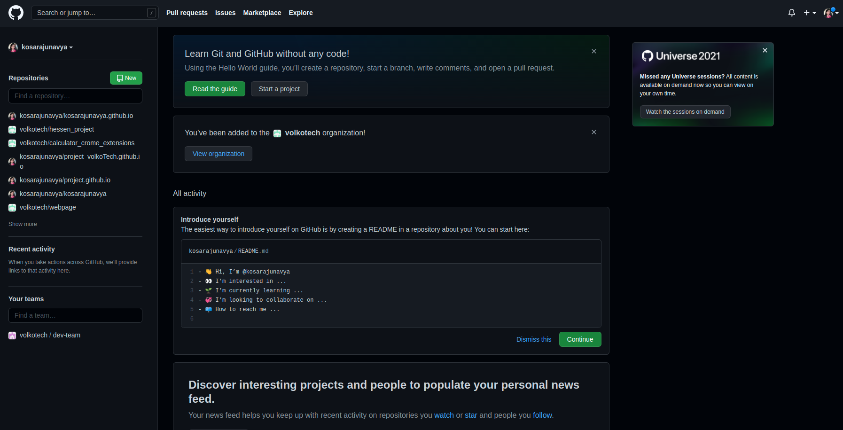The width and height of the screenshot is (843, 430).
Task: Open volkotech / dev-team team link
Action: pos(50,335)
